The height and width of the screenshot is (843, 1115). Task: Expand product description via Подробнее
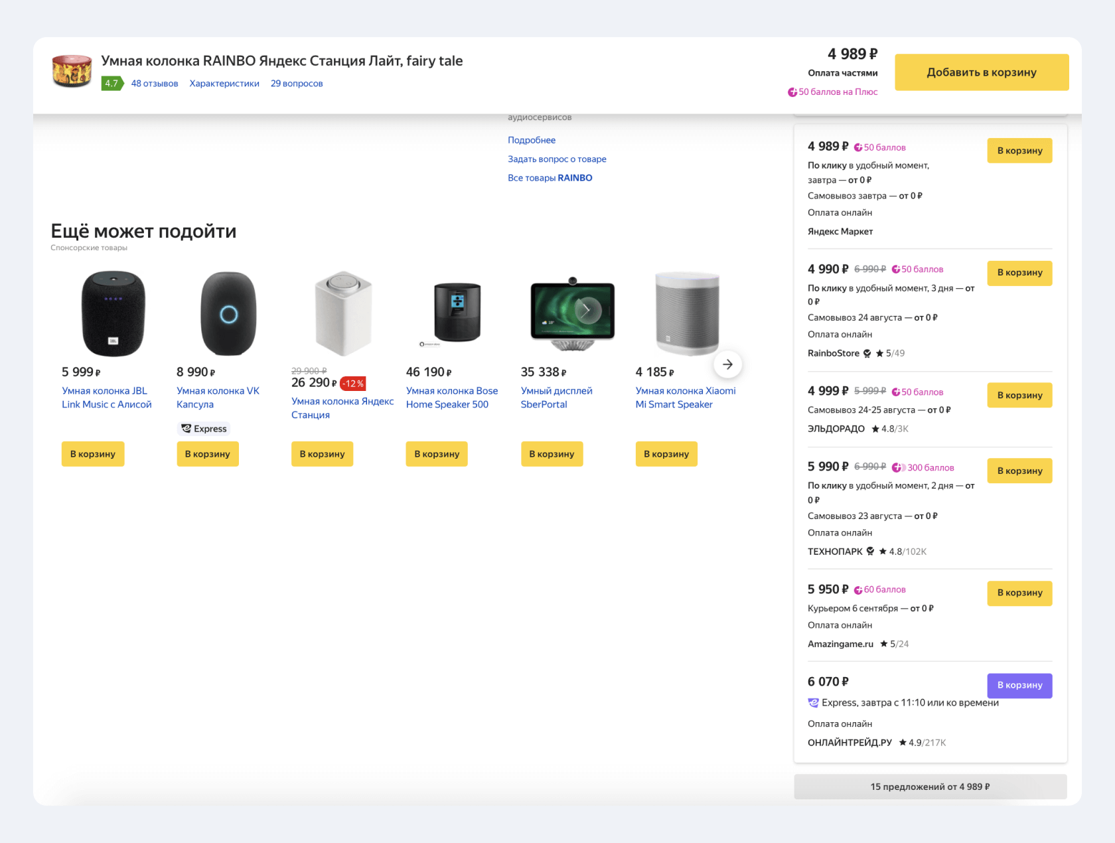pos(532,140)
